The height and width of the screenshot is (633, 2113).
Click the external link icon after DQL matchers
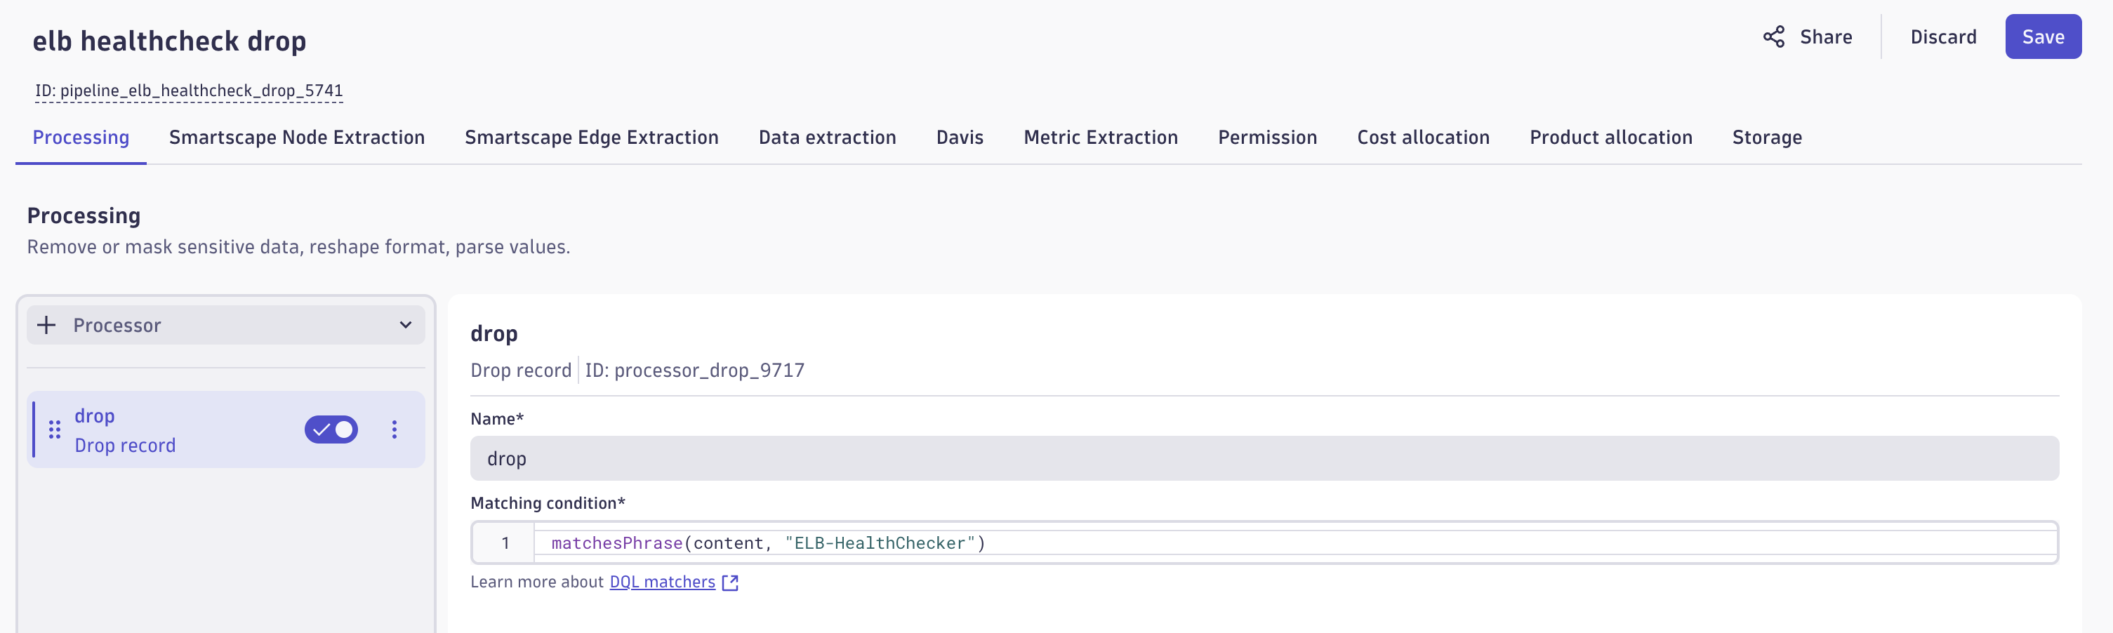pyautogui.click(x=730, y=582)
